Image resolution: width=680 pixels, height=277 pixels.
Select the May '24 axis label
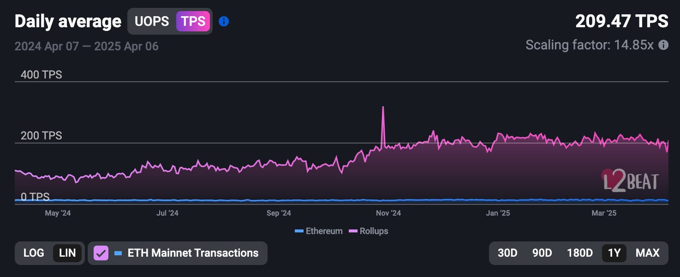[x=58, y=213]
